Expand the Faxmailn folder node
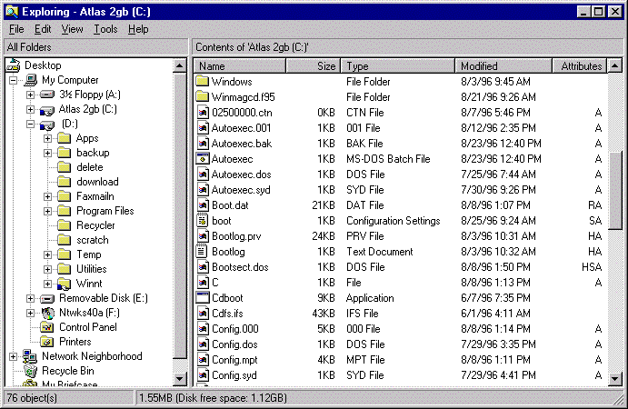628x409 pixels. (x=47, y=196)
